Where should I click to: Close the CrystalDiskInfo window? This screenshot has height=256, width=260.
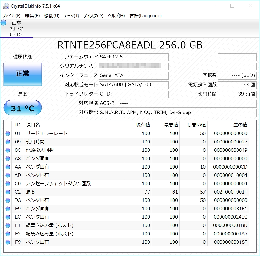click(250, 6)
